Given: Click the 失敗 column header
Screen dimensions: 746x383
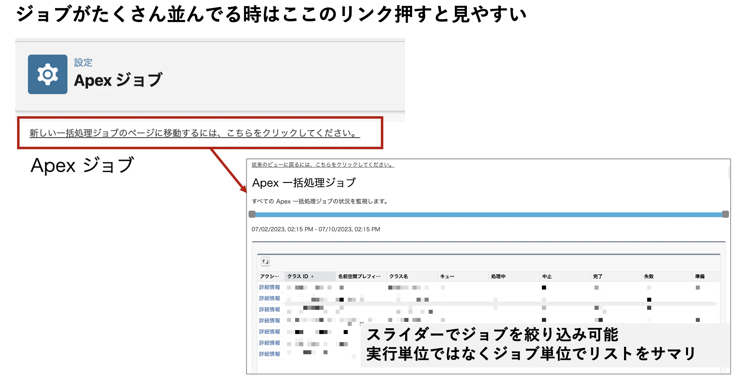Looking at the screenshot, I should [x=667, y=276].
